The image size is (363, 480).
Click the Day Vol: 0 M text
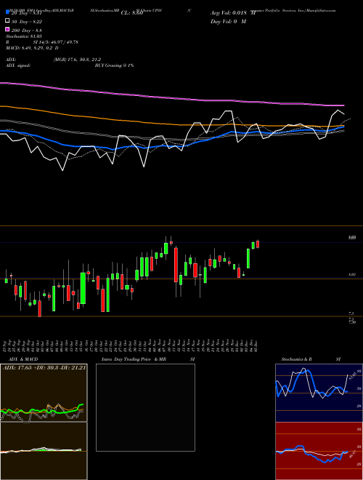pyautogui.click(x=228, y=21)
